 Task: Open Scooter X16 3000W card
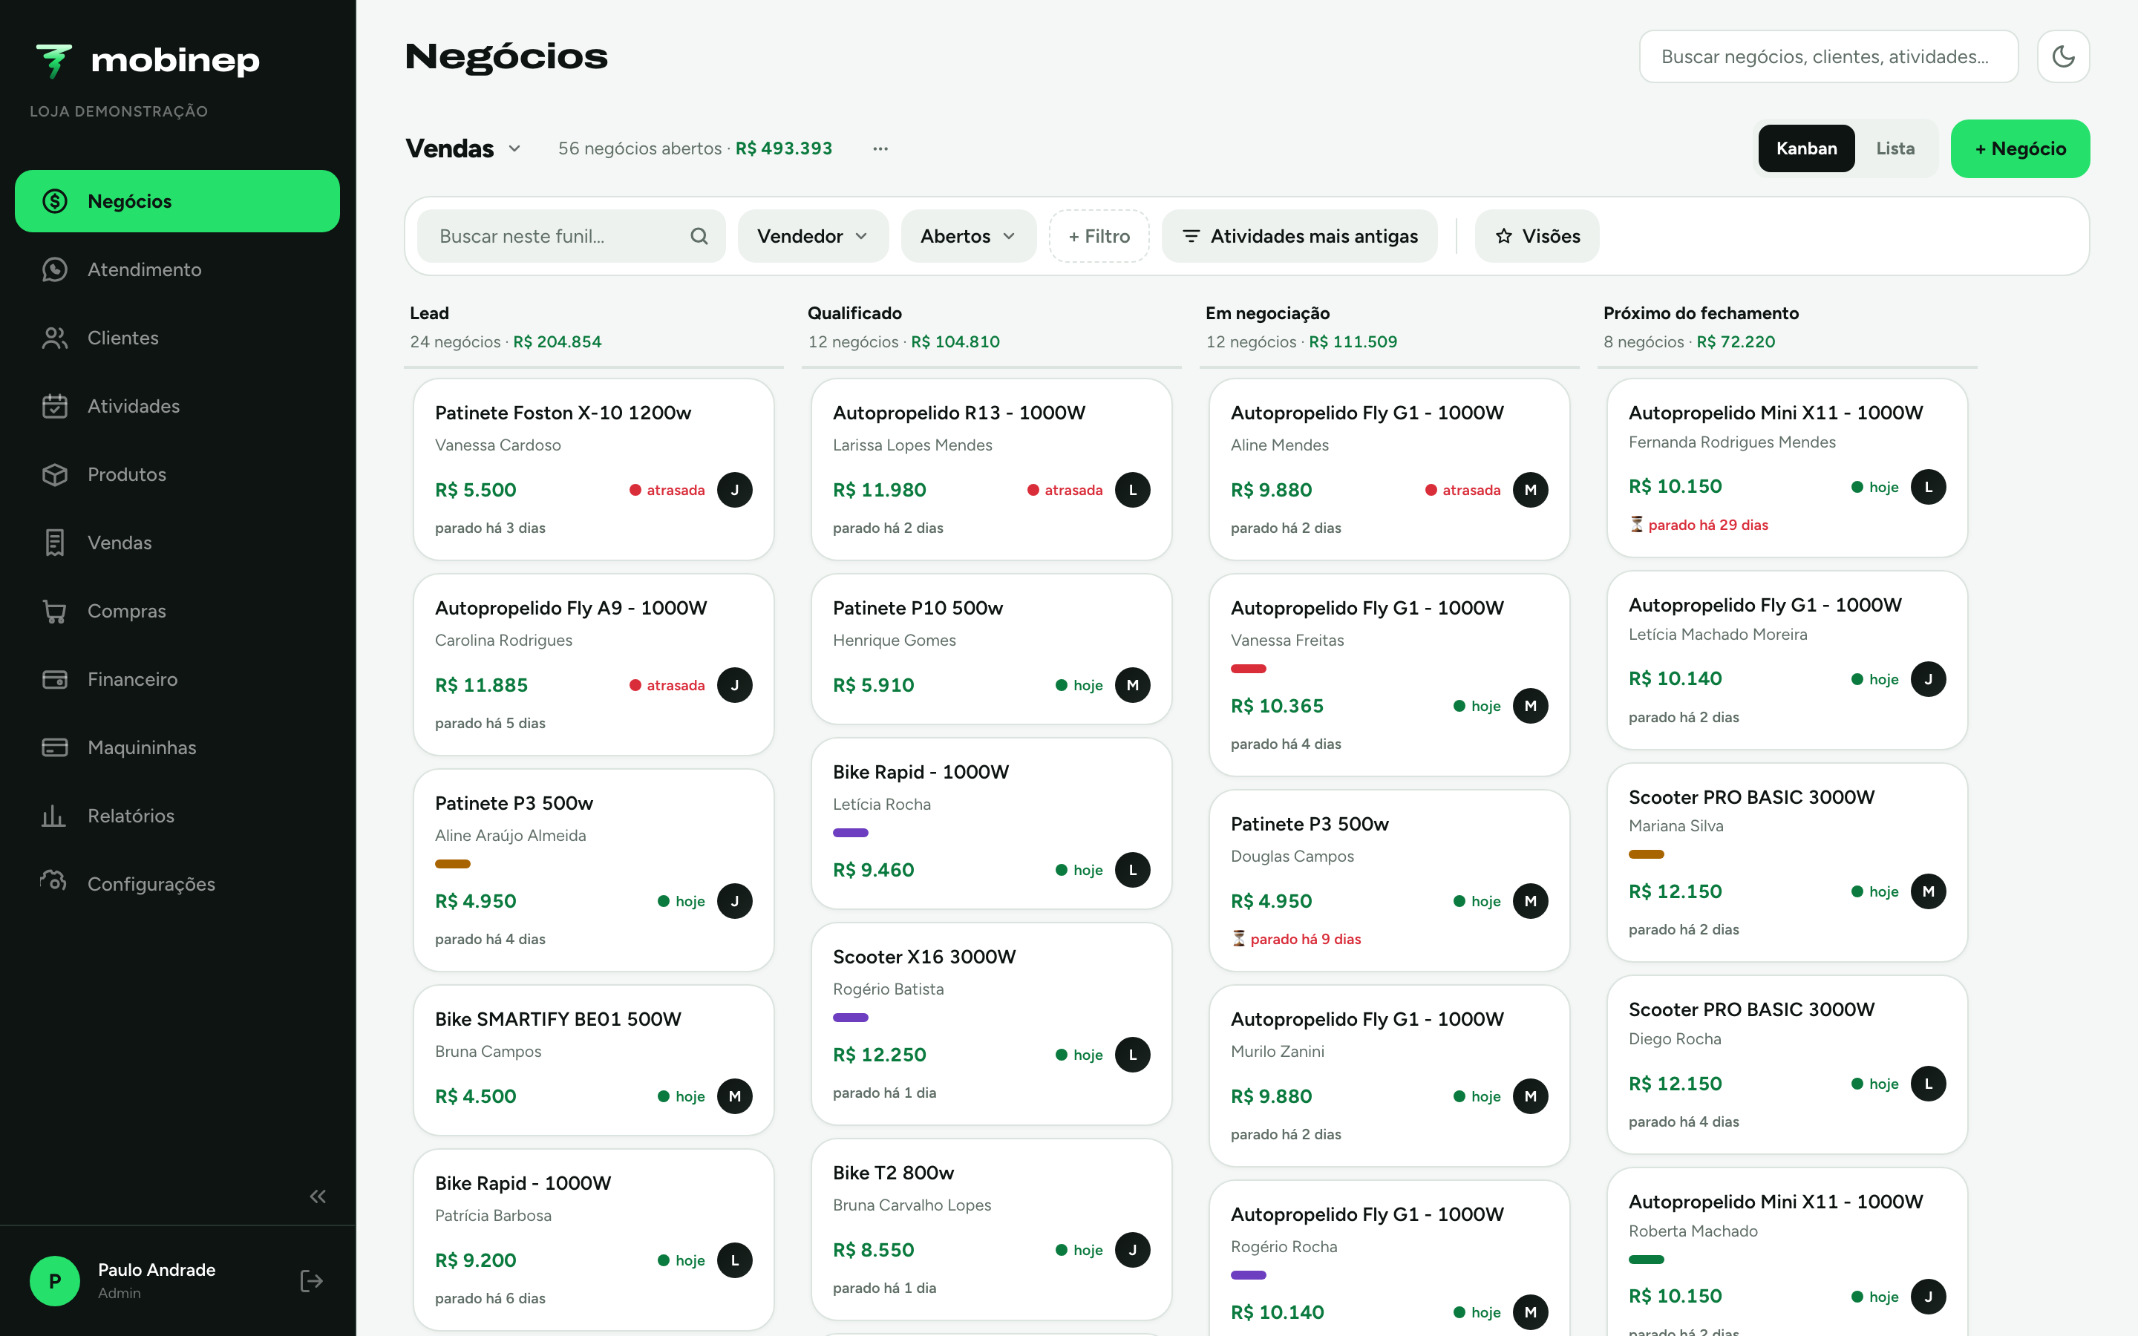click(x=991, y=1024)
